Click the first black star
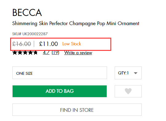The image size is (166, 121). click(x=15, y=53)
